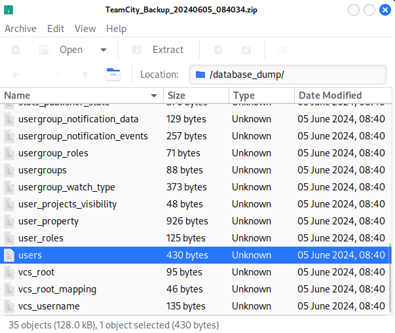395x333 pixels.
Task: Select the vcs_root file
Action: 37,272
